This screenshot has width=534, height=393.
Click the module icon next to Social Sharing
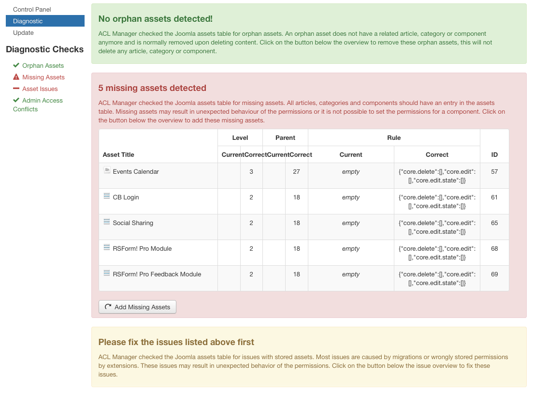pyautogui.click(x=107, y=222)
